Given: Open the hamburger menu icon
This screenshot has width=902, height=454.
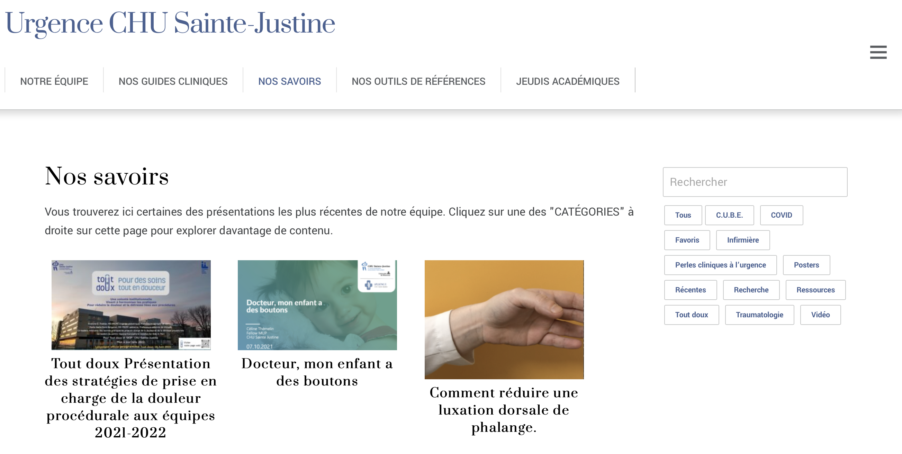Looking at the screenshot, I should coord(878,52).
